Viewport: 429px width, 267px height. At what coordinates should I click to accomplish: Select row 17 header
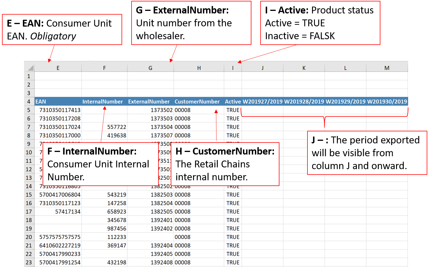(29, 211)
